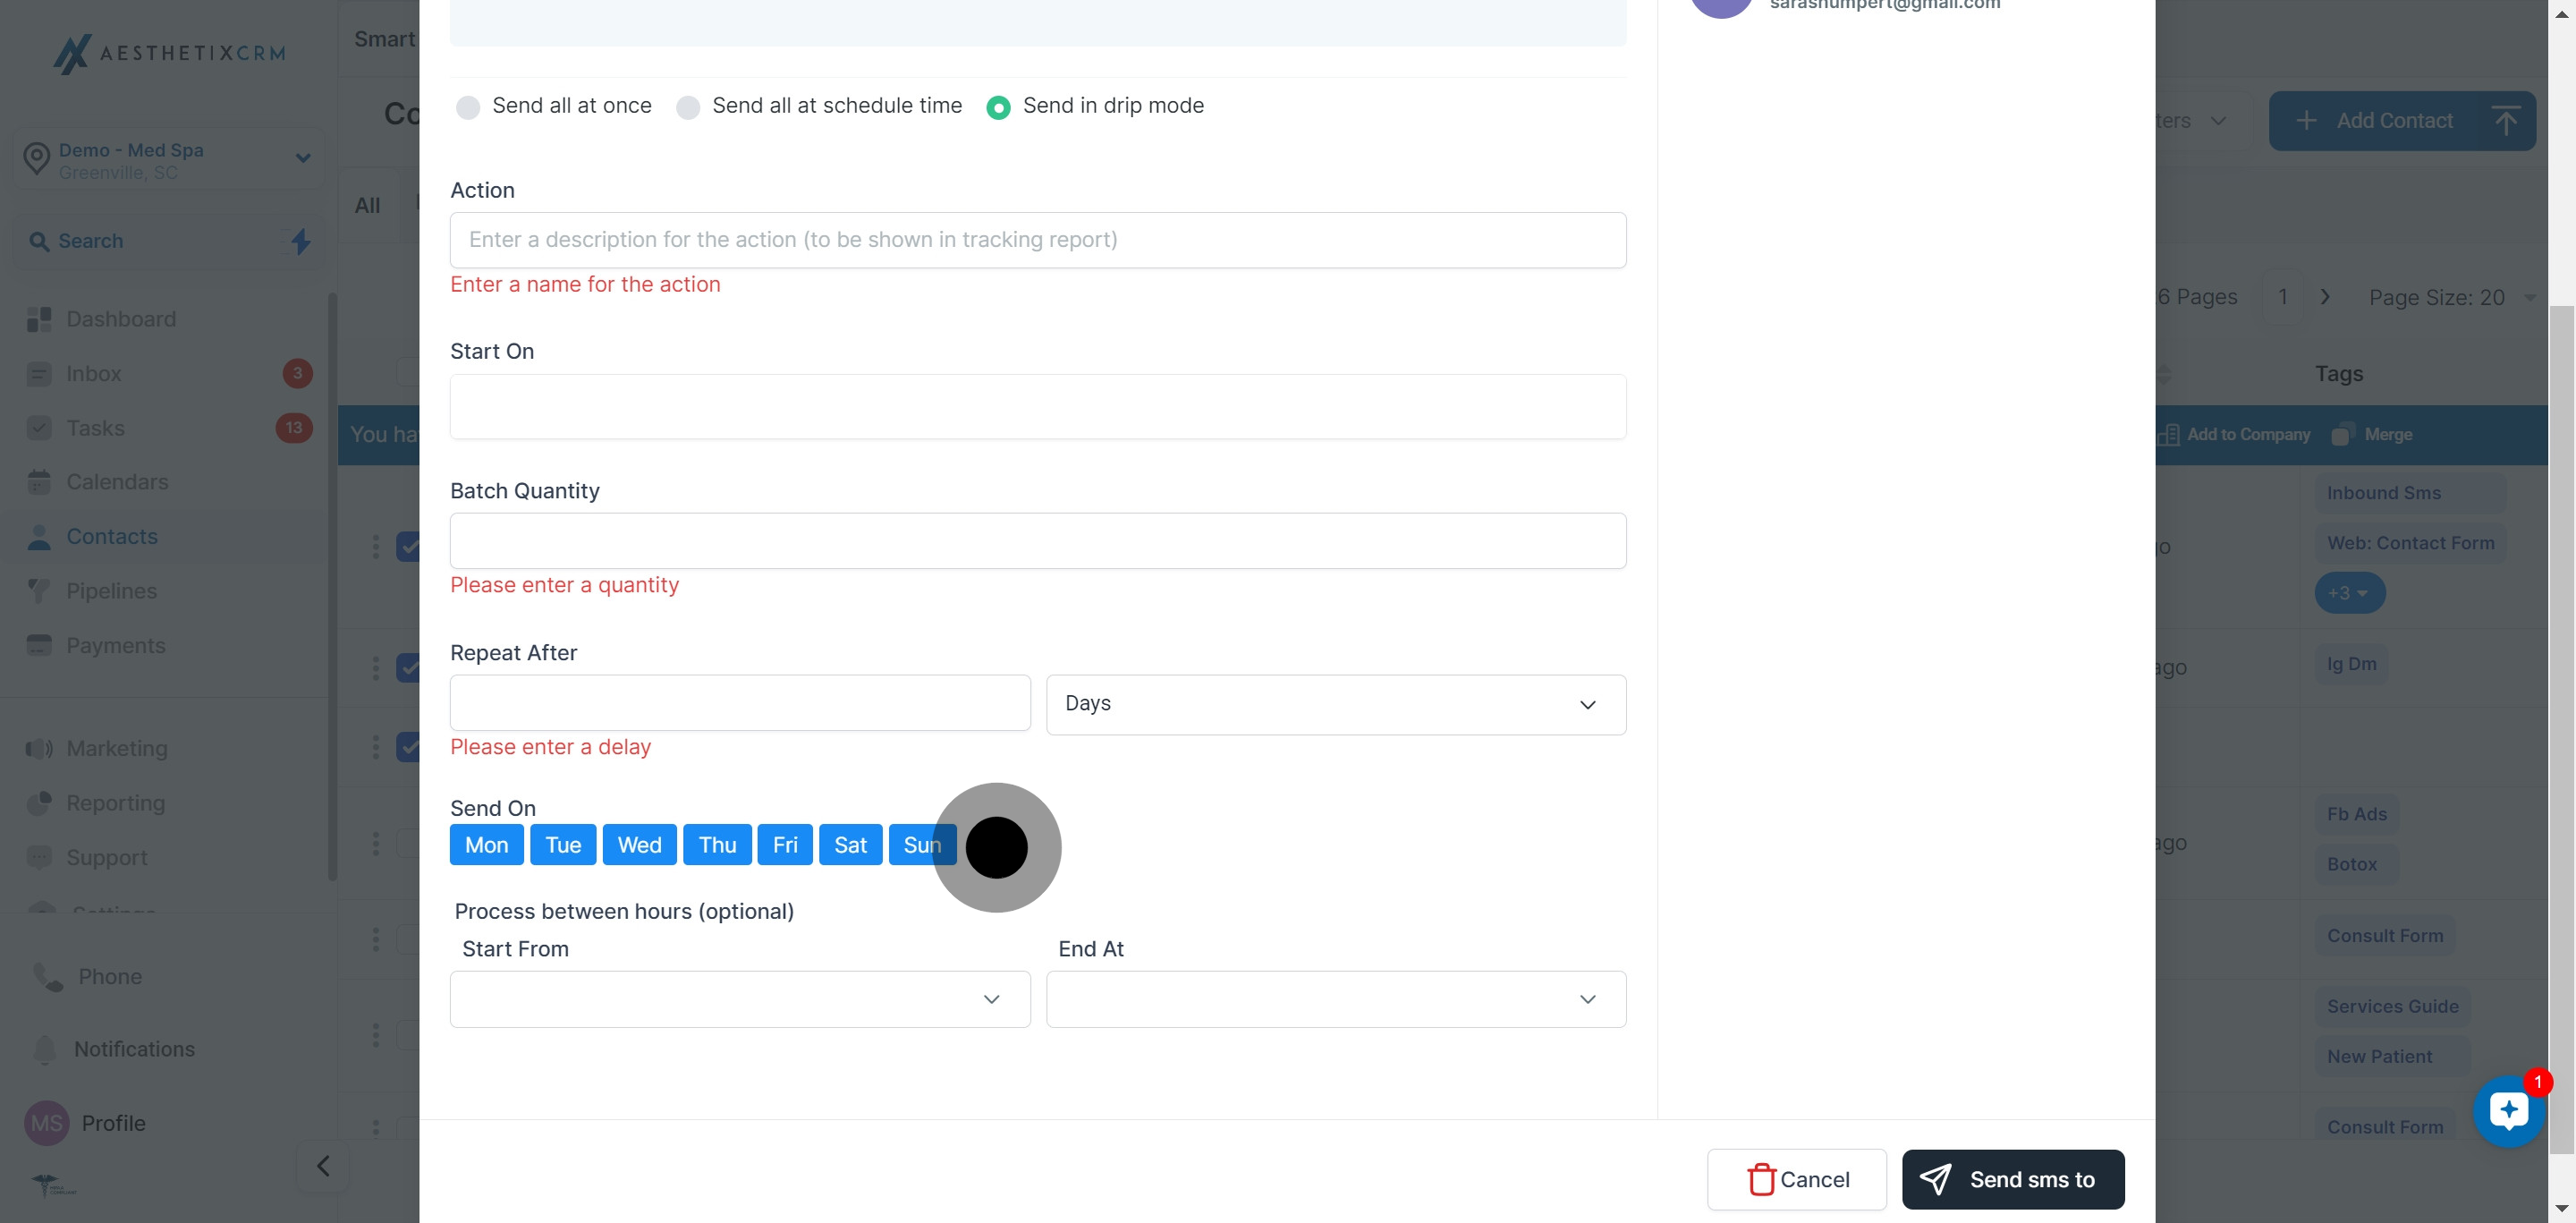Open Marketing in the sidebar menu

pos(117,749)
